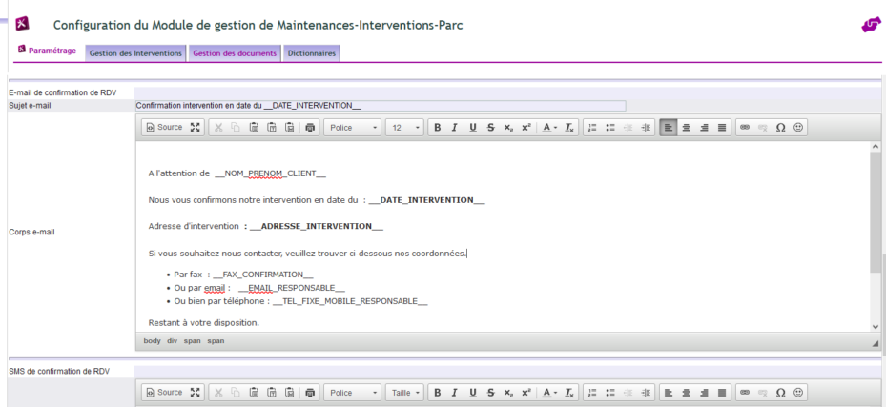
Task: Toggle underline in e-mail editor toolbar
Action: click(x=473, y=128)
